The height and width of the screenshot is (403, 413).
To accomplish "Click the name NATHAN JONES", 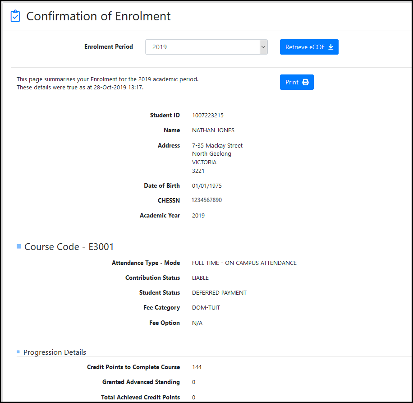I will (213, 130).
